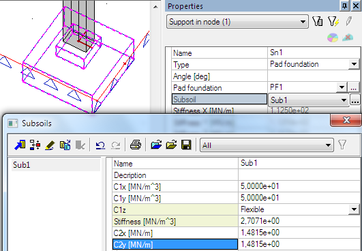Open the All filter dropdown in Subsoils
Image resolution: width=362 pixels, height=251 pixels.
coord(328,145)
